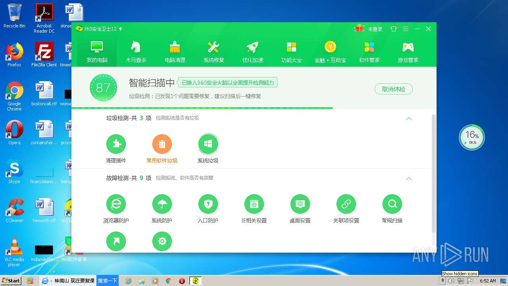Click the 取消体检 cancel scan button
508x286 pixels.
click(x=394, y=89)
